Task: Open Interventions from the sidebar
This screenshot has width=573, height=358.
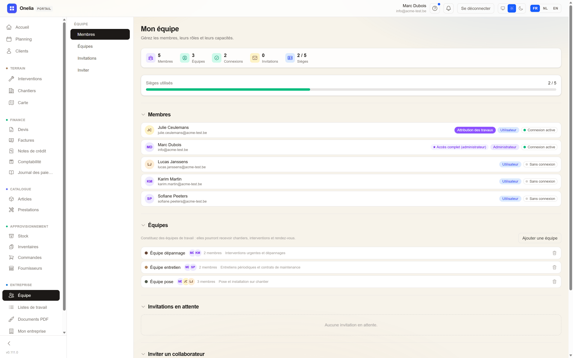Action: coord(31,79)
